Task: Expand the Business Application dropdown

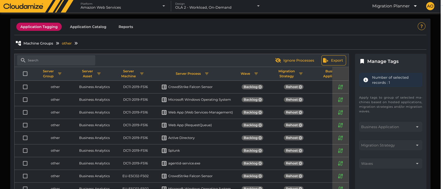Action: [x=390, y=127]
